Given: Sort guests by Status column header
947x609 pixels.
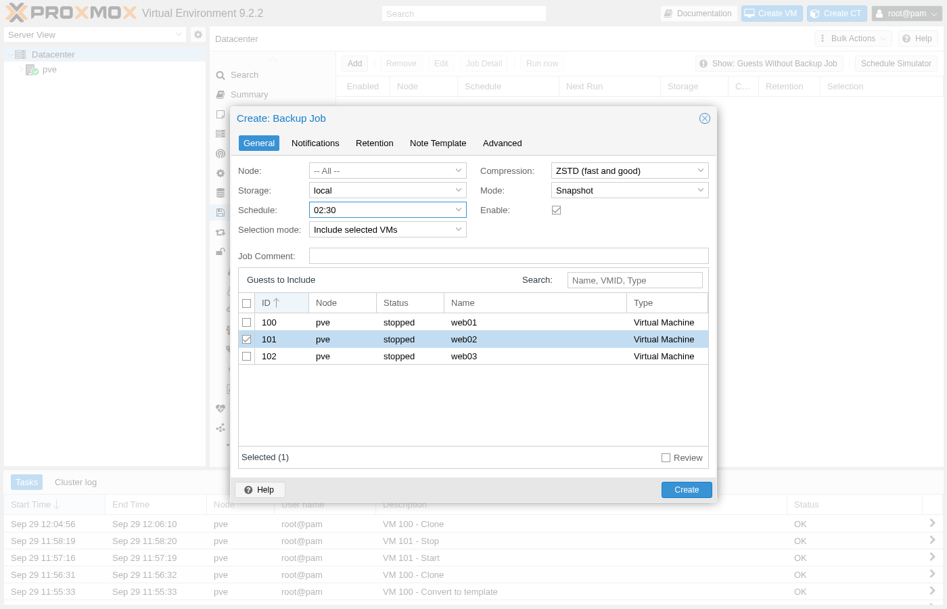Looking at the screenshot, I should (411, 303).
